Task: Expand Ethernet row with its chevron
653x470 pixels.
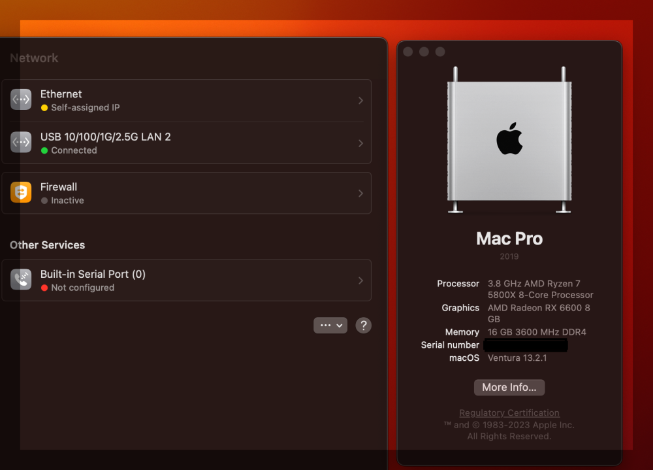Action: point(360,101)
